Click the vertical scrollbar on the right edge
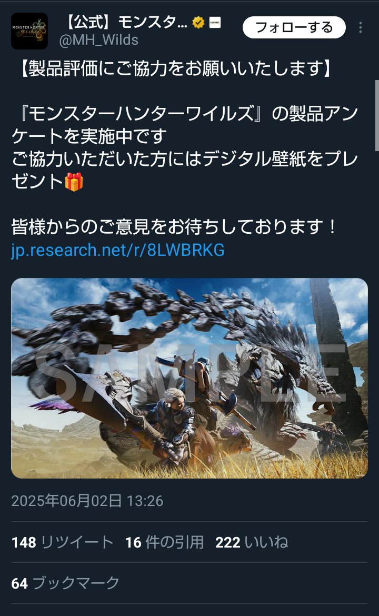379x616 pixels. tap(377, 115)
